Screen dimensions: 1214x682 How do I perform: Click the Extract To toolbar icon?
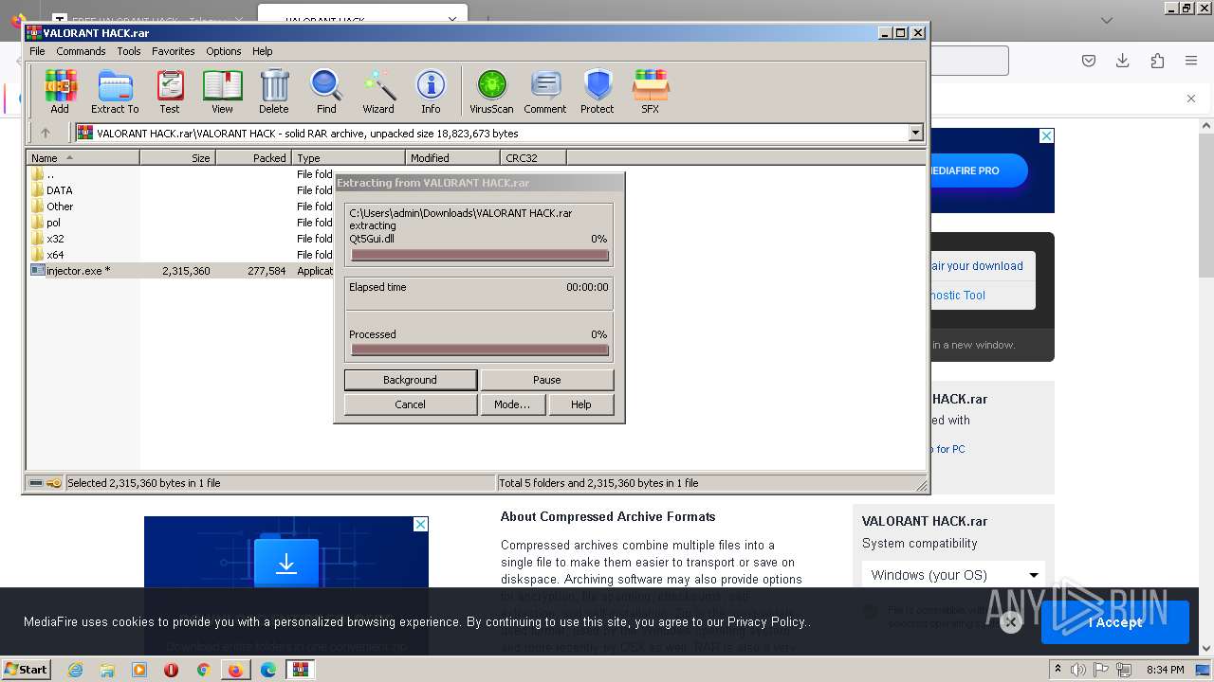pos(115,92)
